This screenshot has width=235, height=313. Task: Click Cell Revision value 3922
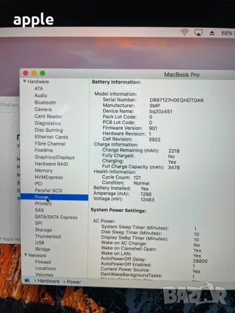click(155, 140)
